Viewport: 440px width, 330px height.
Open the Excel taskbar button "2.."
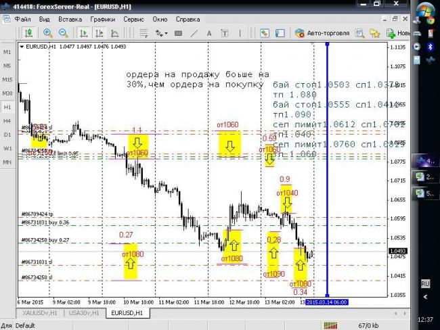coord(426,177)
